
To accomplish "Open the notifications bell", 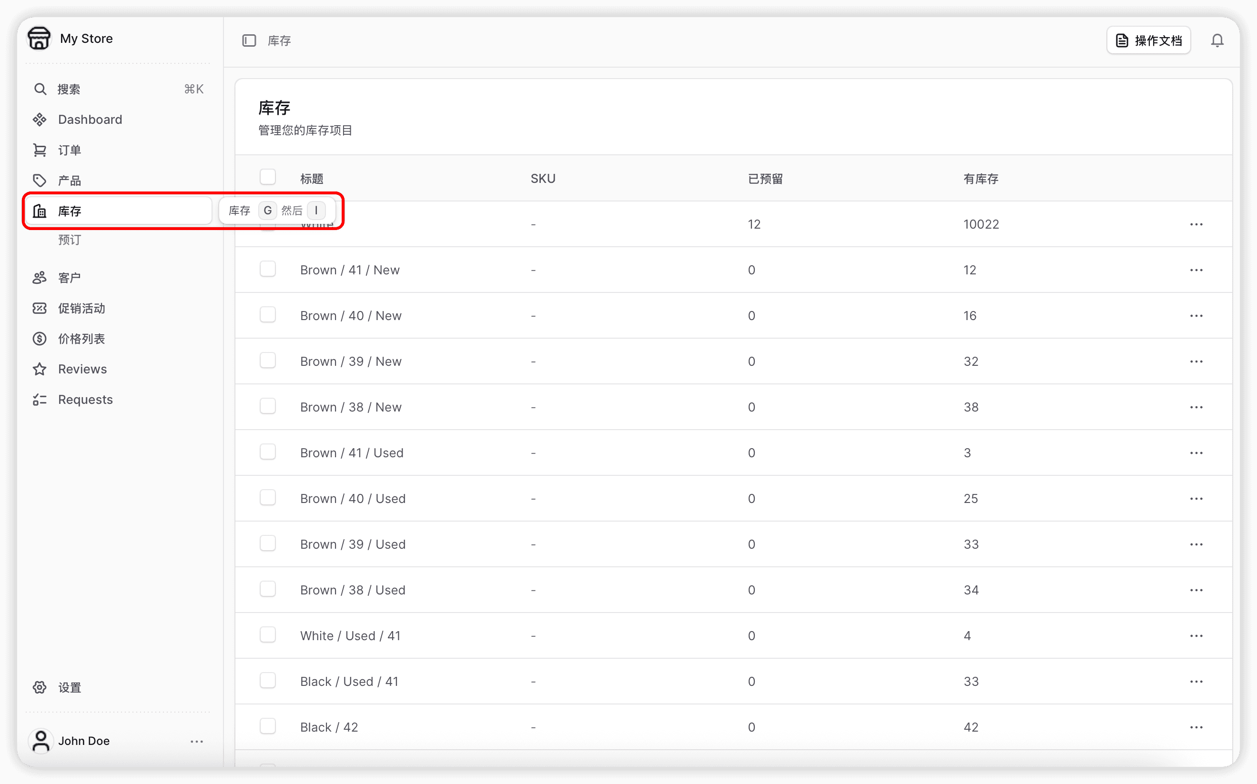I will [1217, 40].
